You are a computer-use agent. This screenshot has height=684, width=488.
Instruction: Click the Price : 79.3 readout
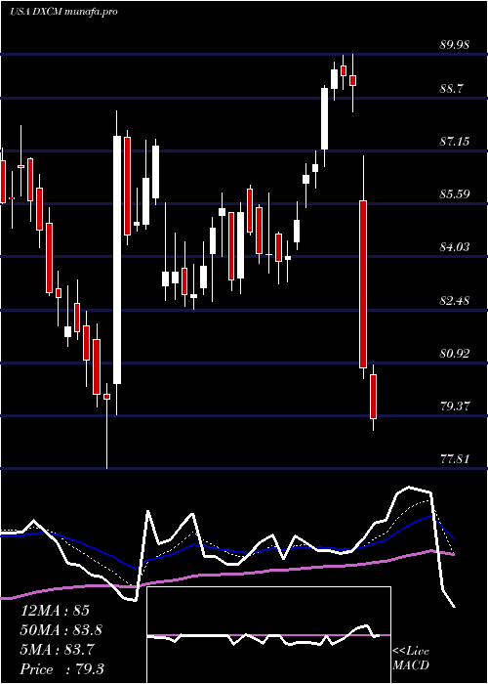pyautogui.click(x=61, y=669)
